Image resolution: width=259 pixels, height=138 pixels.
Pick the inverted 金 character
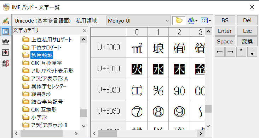197,68
